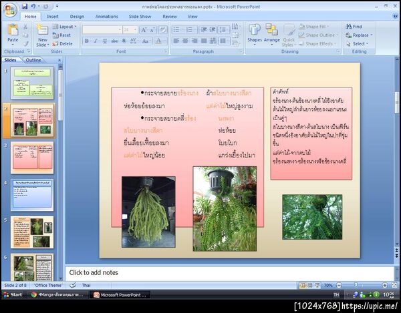
Task: Open the Start menu
Action: [13, 294]
